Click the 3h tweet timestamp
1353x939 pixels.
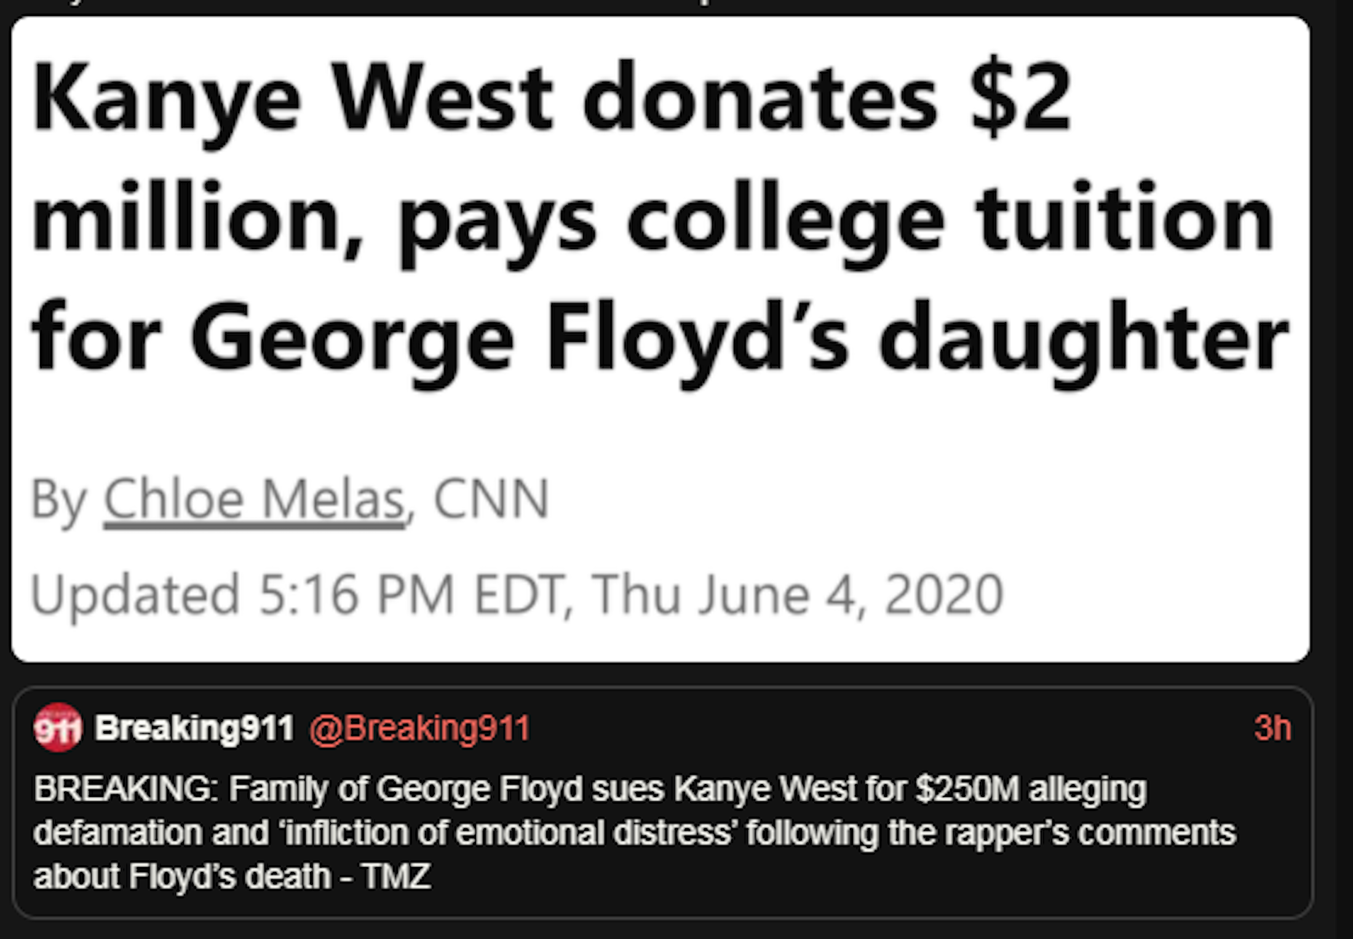(x=1272, y=728)
